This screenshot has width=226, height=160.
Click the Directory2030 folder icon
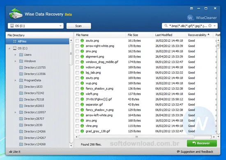tap(21, 125)
